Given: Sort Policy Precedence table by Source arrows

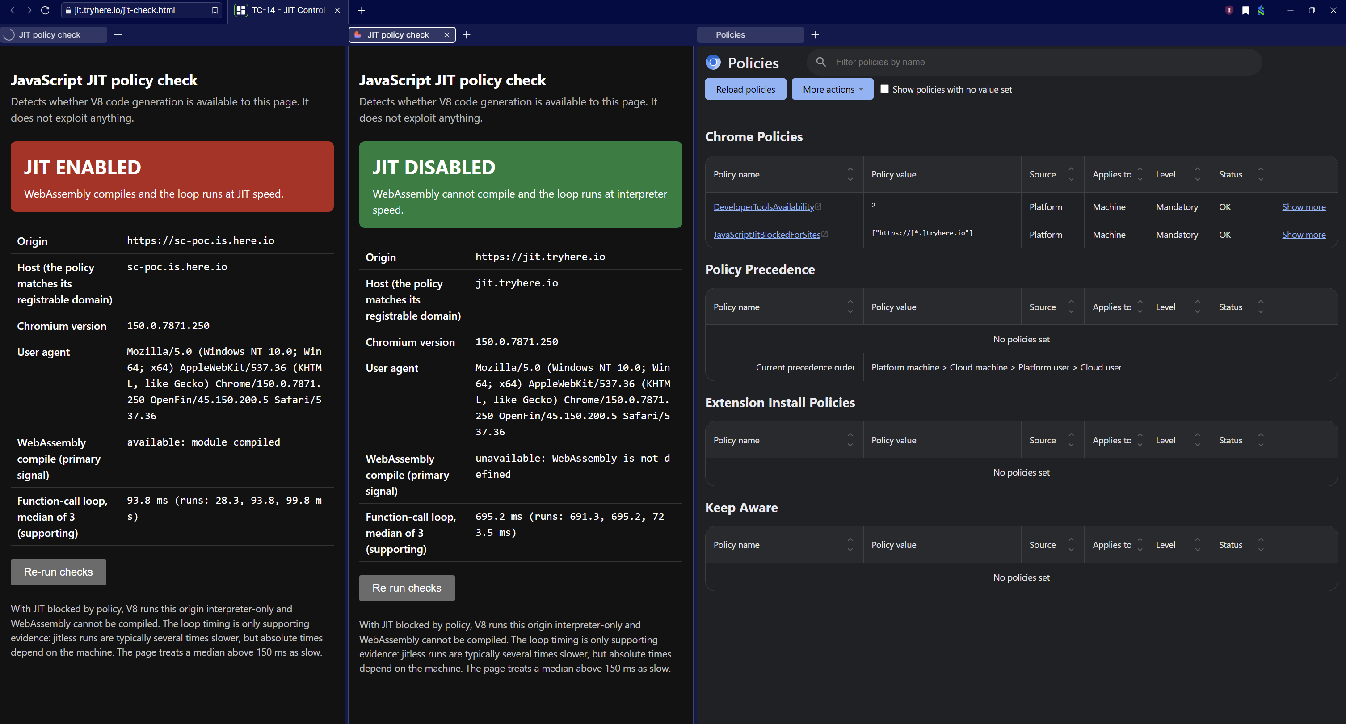Looking at the screenshot, I should (x=1071, y=307).
